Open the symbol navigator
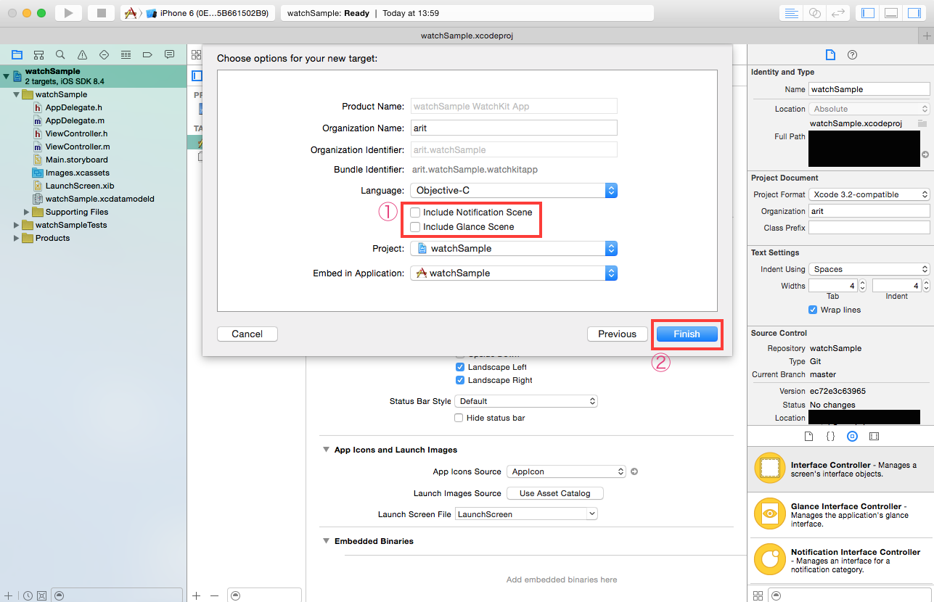The image size is (934, 602). click(38, 54)
